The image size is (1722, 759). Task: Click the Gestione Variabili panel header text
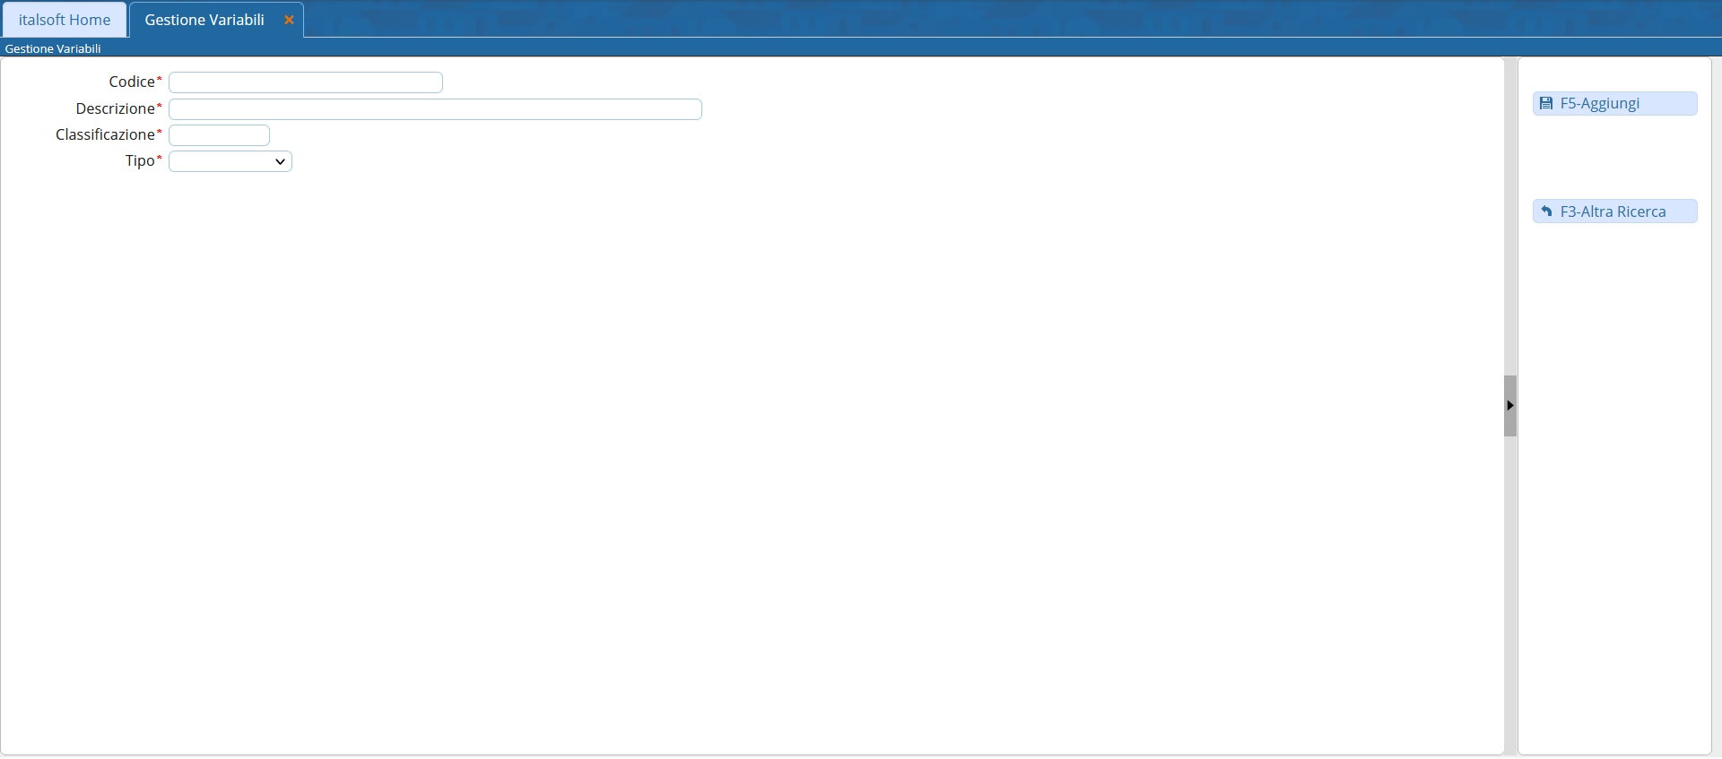click(53, 48)
